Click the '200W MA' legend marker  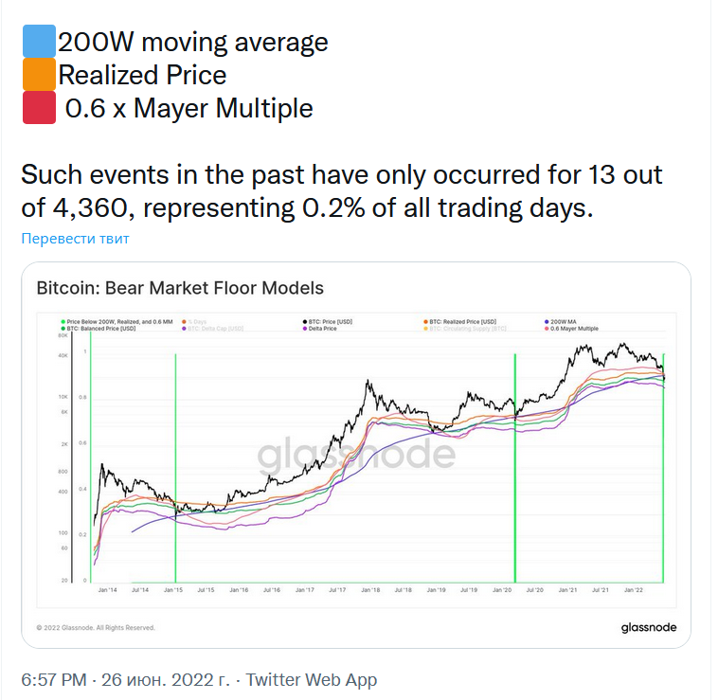pos(547,321)
